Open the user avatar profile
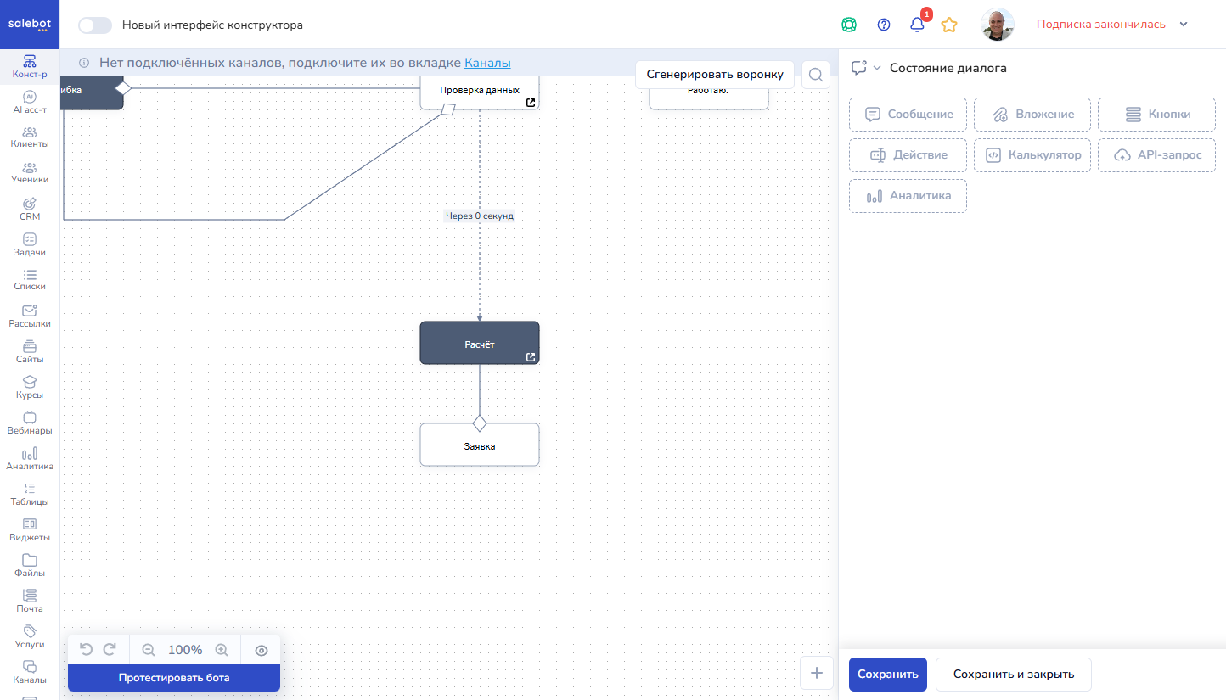Image resolution: width=1226 pixels, height=700 pixels. coord(998,25)
